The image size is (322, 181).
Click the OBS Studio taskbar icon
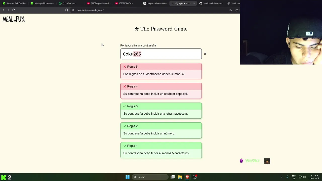coord(195,177)
